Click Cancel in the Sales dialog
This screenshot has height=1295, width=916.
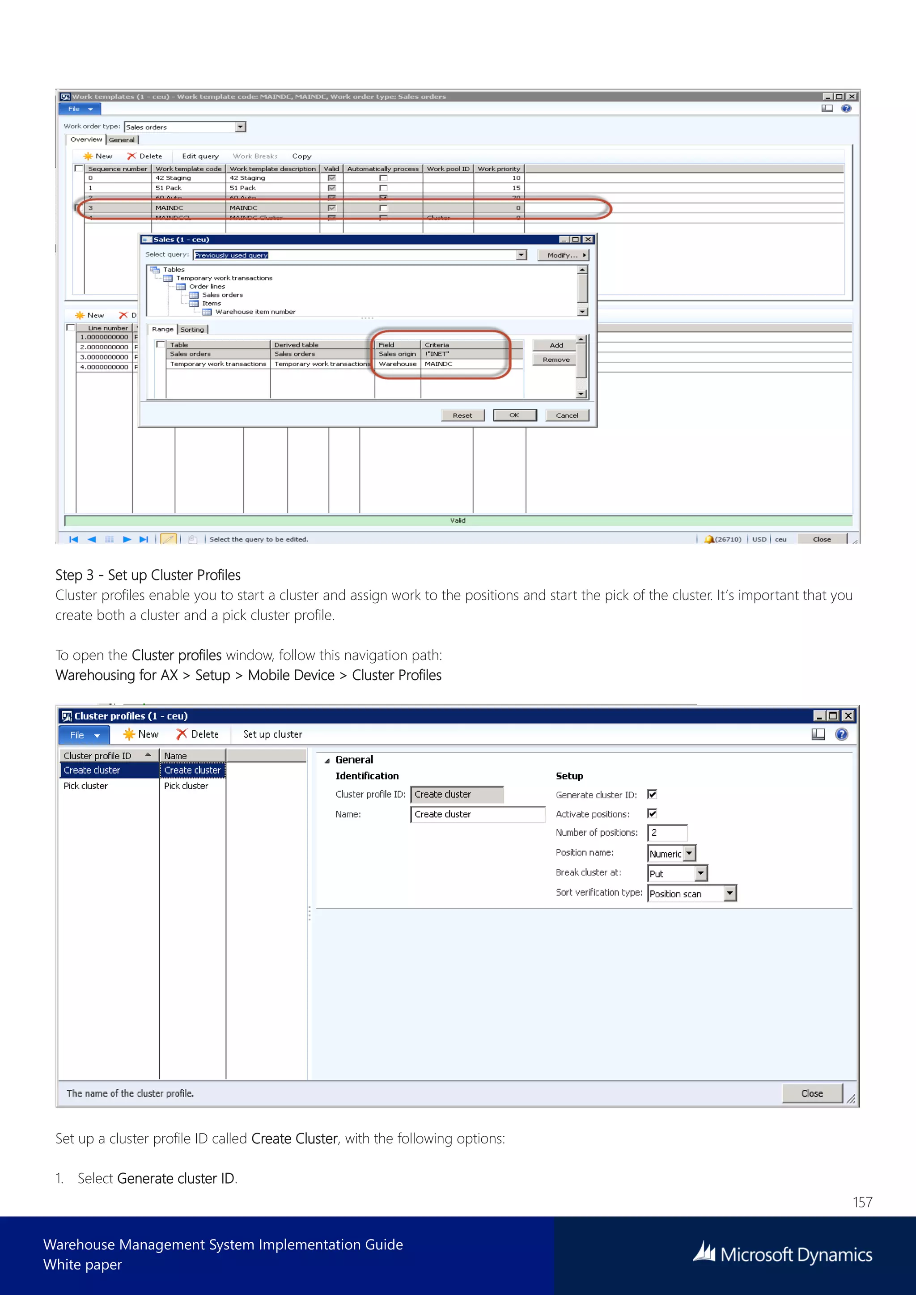pos(567,416)
